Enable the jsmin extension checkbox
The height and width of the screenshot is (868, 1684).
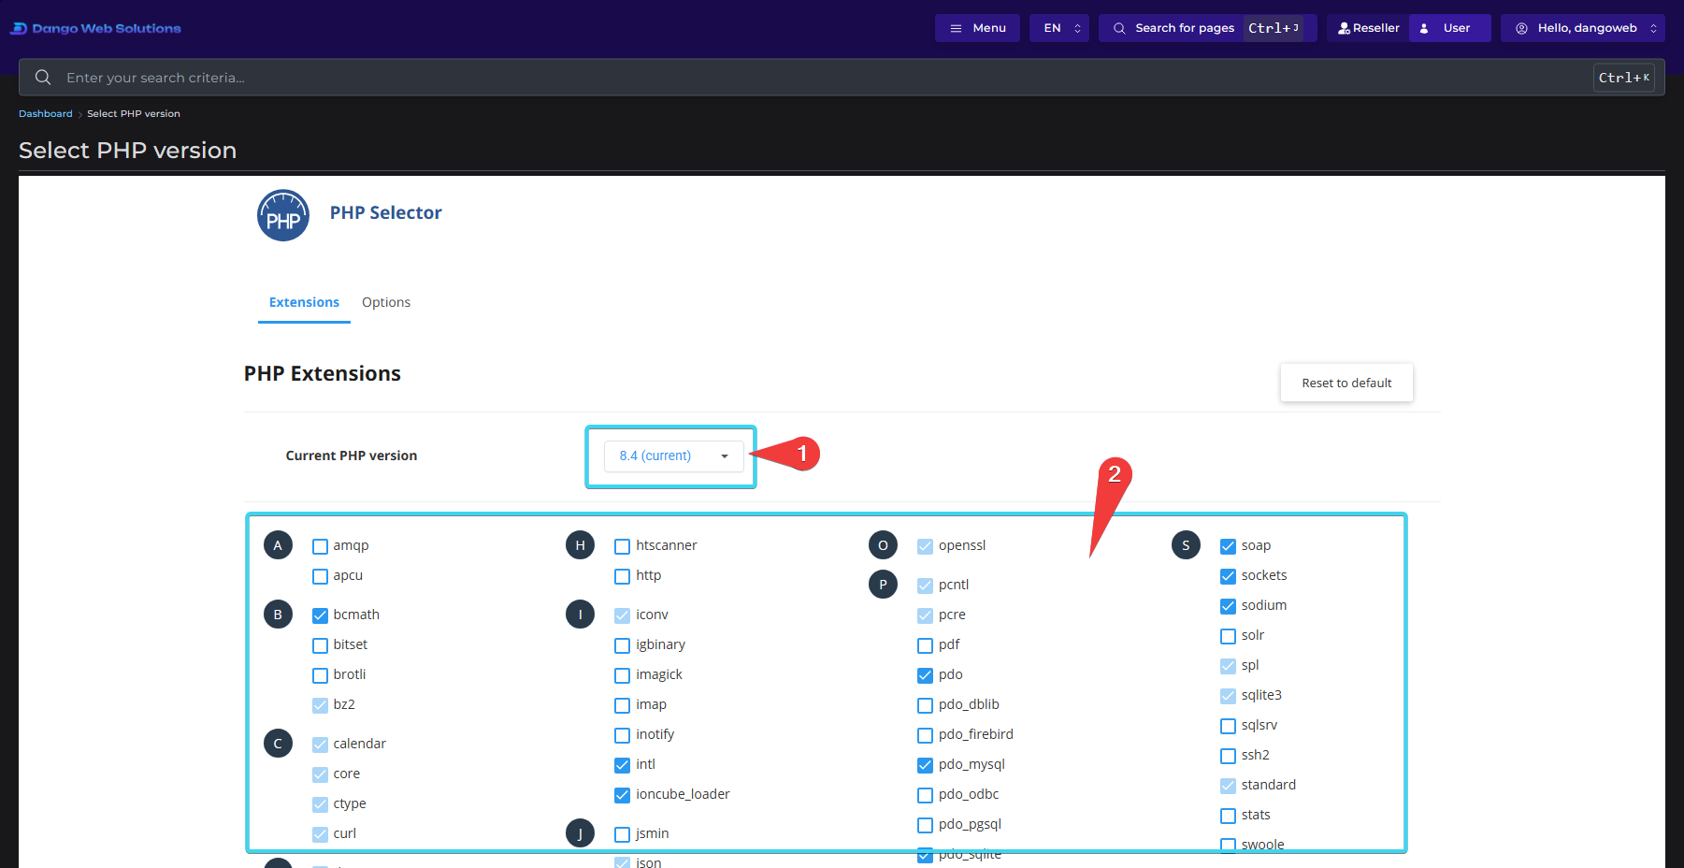[622, 834]
